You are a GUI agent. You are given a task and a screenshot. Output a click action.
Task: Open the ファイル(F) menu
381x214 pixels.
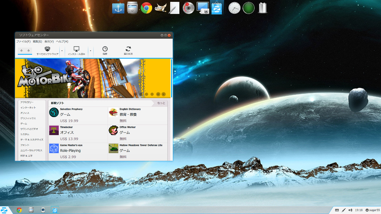[23, 42]
